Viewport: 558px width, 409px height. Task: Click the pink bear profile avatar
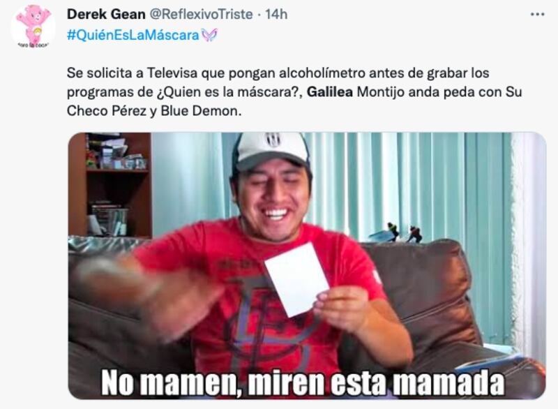point(33,27)
